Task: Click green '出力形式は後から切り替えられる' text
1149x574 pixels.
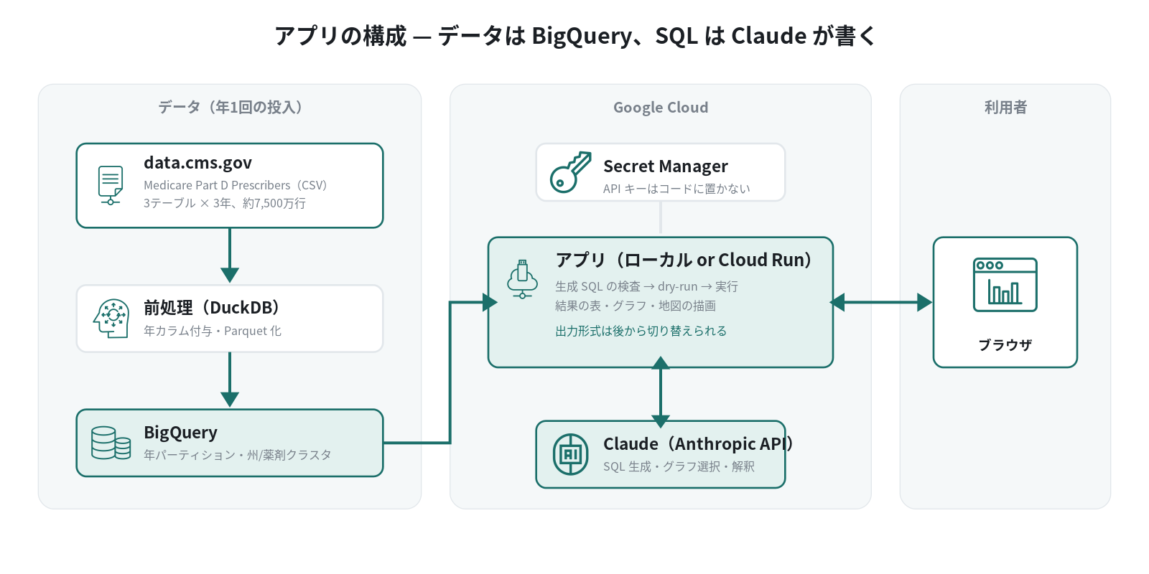Action: [x=641, y=331]
